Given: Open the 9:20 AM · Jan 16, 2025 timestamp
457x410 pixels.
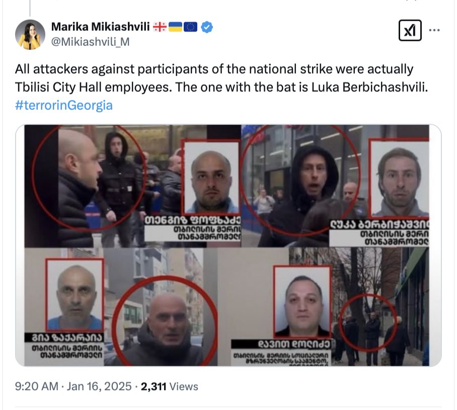Looking at the screenshot, I should click(73, 386).
